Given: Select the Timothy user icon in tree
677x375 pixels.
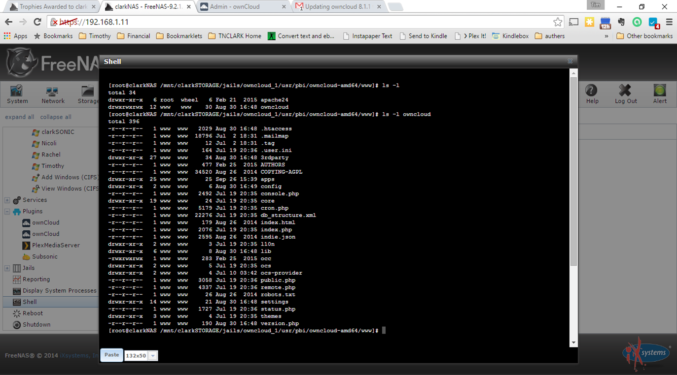Looking at the screenshot, I should click(x=36, y=166).
